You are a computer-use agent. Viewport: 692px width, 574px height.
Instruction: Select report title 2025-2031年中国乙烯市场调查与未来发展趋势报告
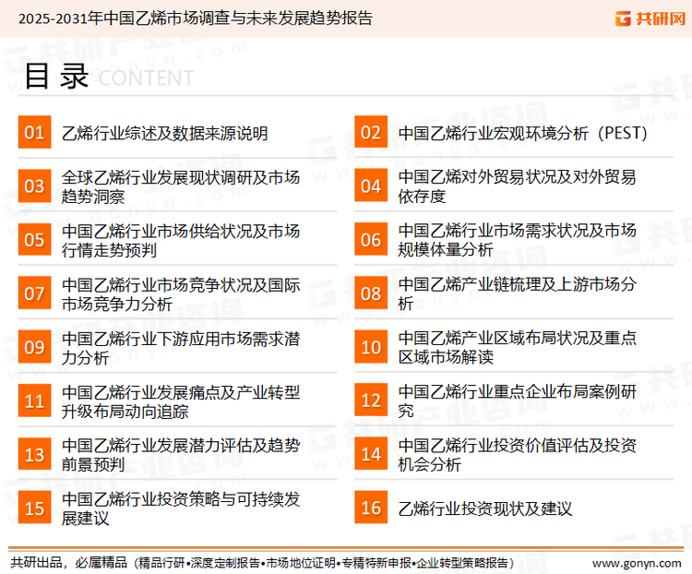[x=196, y=18]
